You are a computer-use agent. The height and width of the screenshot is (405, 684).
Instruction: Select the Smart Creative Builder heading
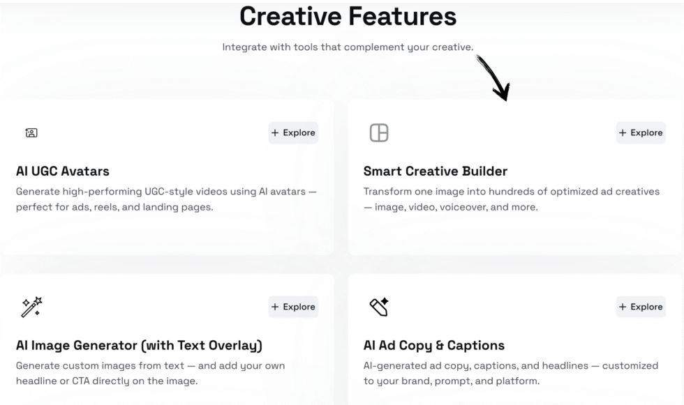[x=435, y=171]
